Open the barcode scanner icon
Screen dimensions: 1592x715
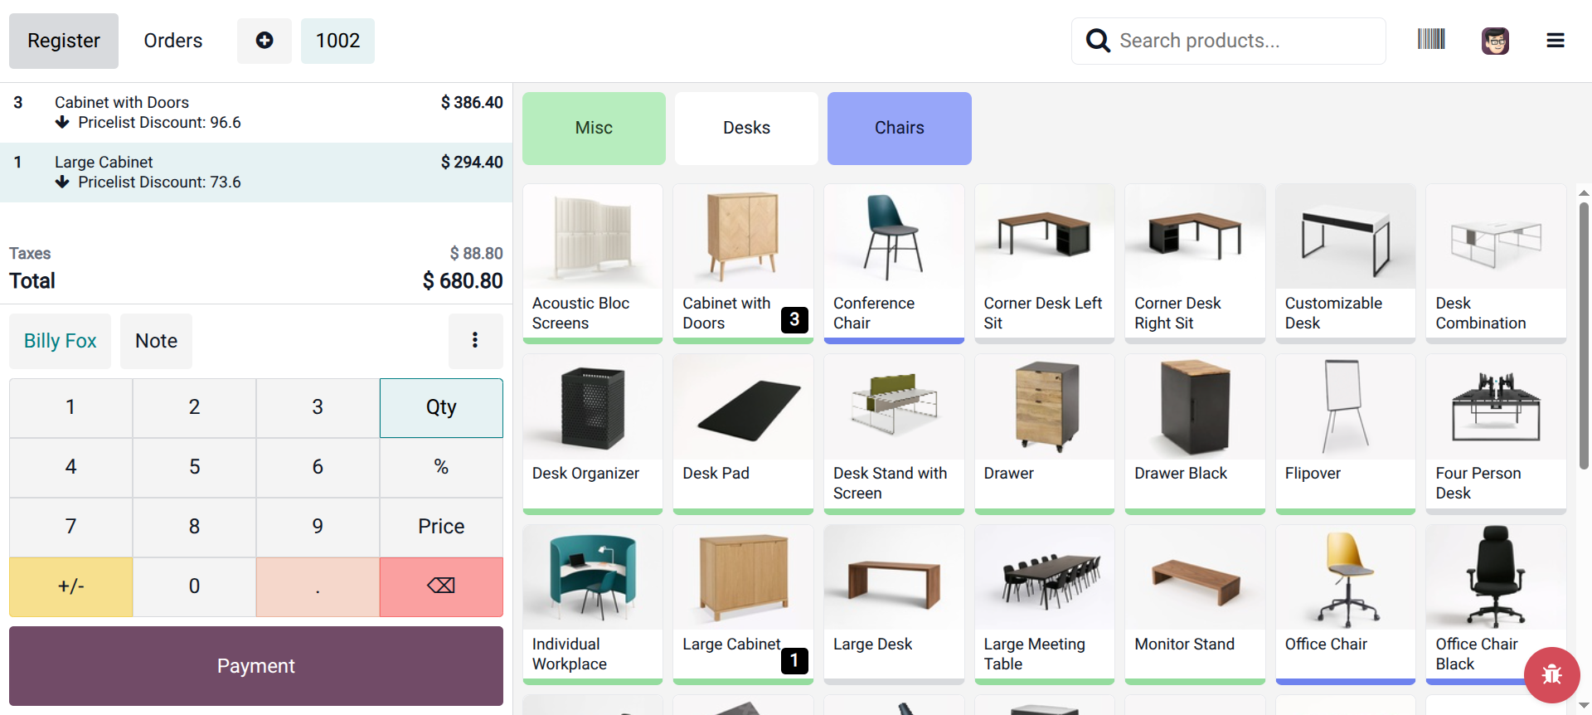(x=1431, y=40)
